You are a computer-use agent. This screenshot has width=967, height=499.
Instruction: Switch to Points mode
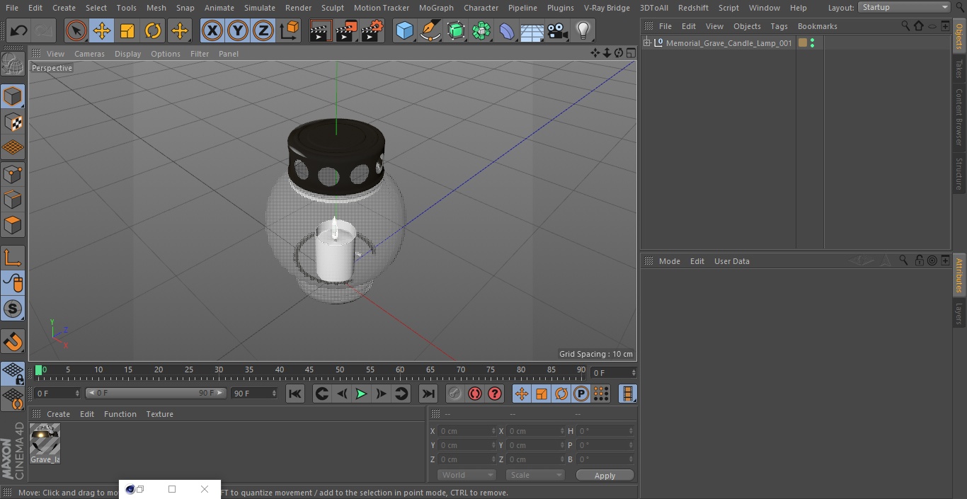[x=13, y=173]
